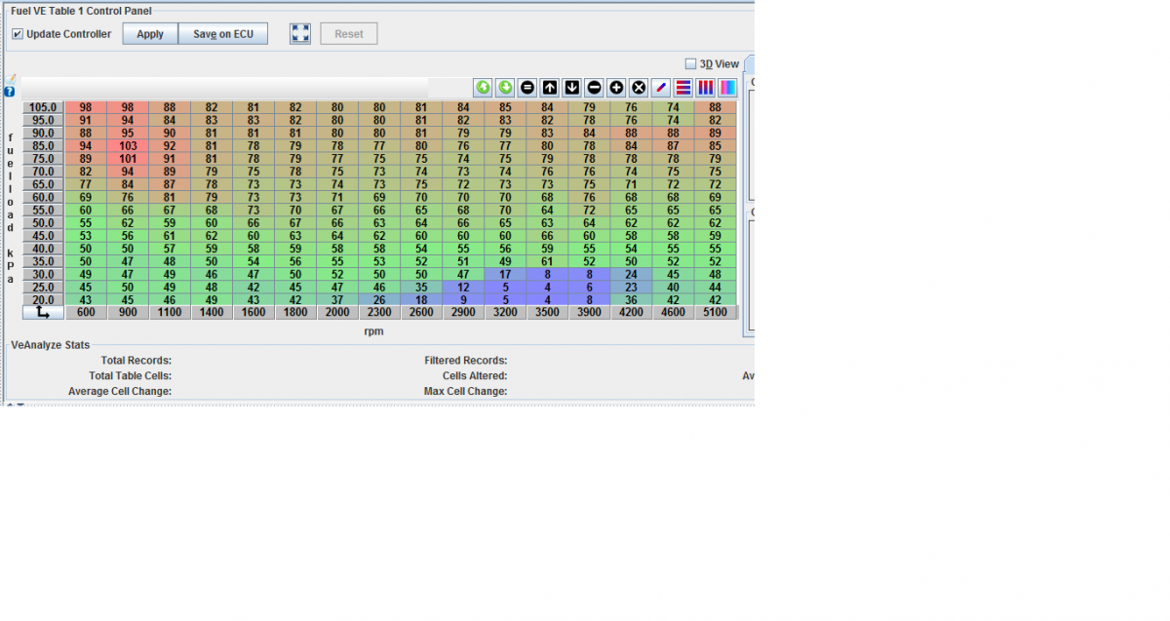Viewport: 1170px width, 621px height.
Task: Uncheck the Update Controller checkbox
Action: point(18,34)
